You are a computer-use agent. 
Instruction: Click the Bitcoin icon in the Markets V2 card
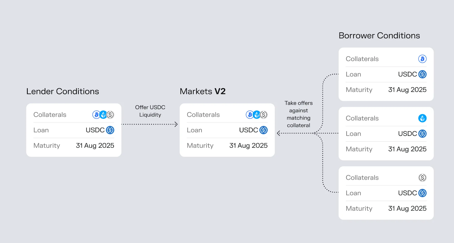pyautogui.click(x=249, y=115)
